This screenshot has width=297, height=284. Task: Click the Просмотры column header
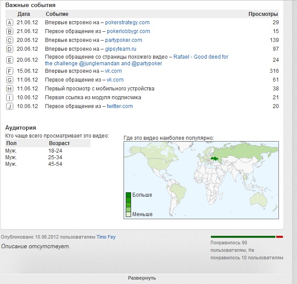point(263,14)
